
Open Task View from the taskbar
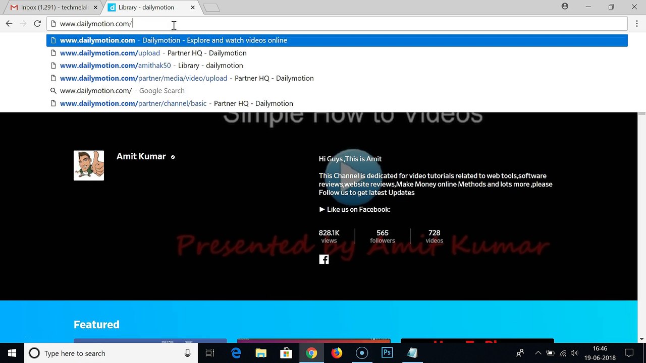click(210, 353)
